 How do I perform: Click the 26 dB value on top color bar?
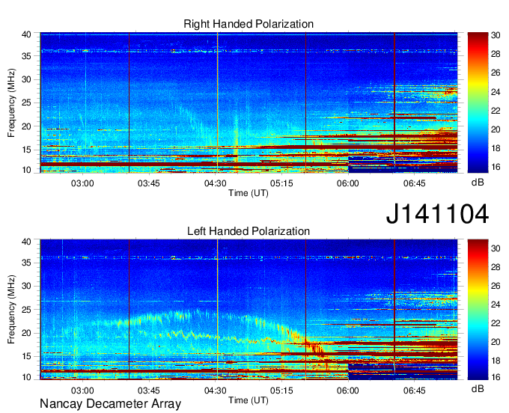(496, 73)
